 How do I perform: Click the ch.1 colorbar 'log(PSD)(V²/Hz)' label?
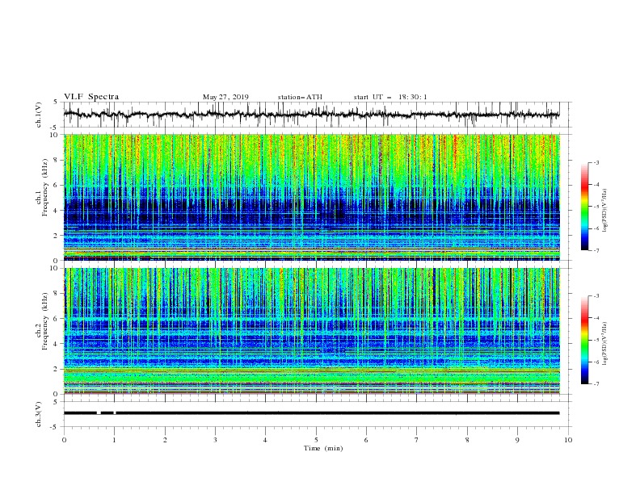click(x=605, y=211)
